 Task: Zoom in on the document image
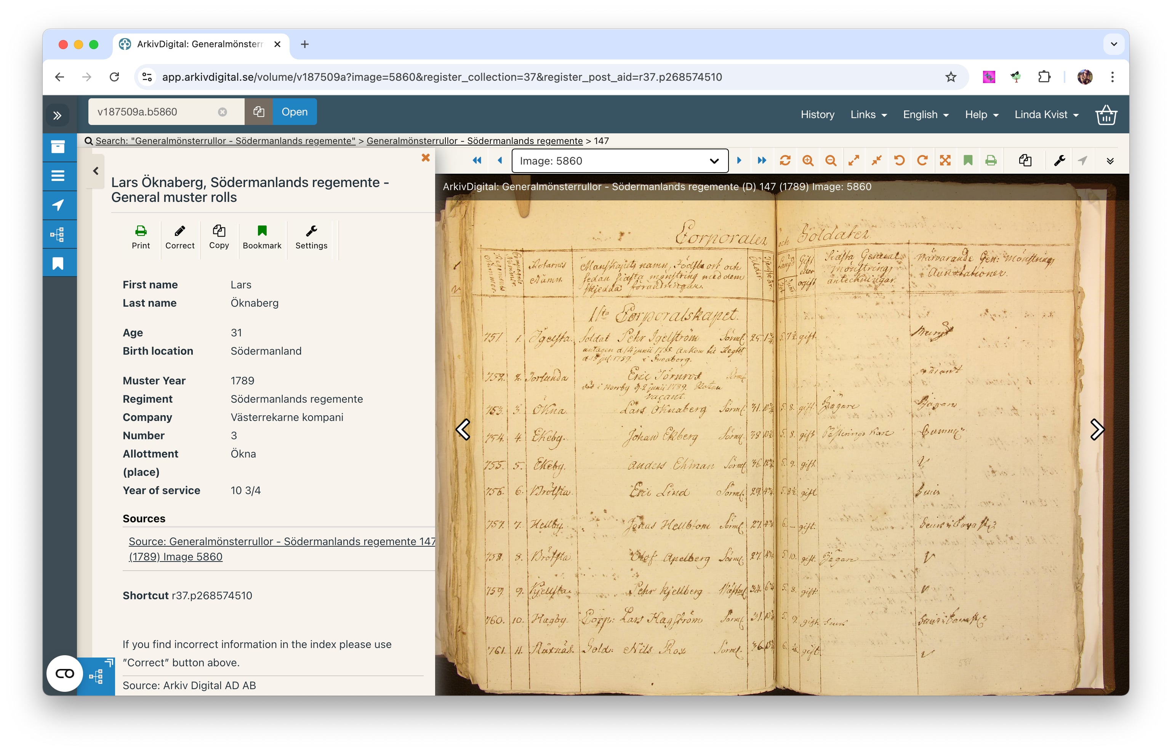(808, 161)
